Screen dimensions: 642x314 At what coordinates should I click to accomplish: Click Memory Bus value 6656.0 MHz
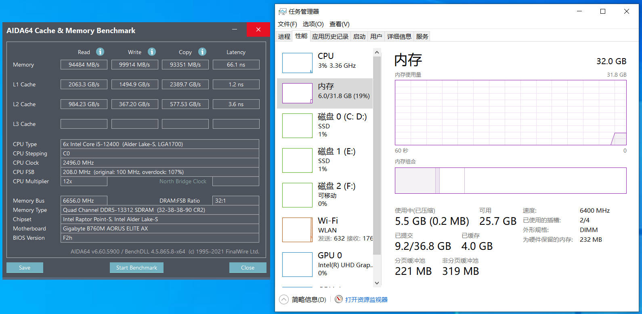tap(84, 201)
